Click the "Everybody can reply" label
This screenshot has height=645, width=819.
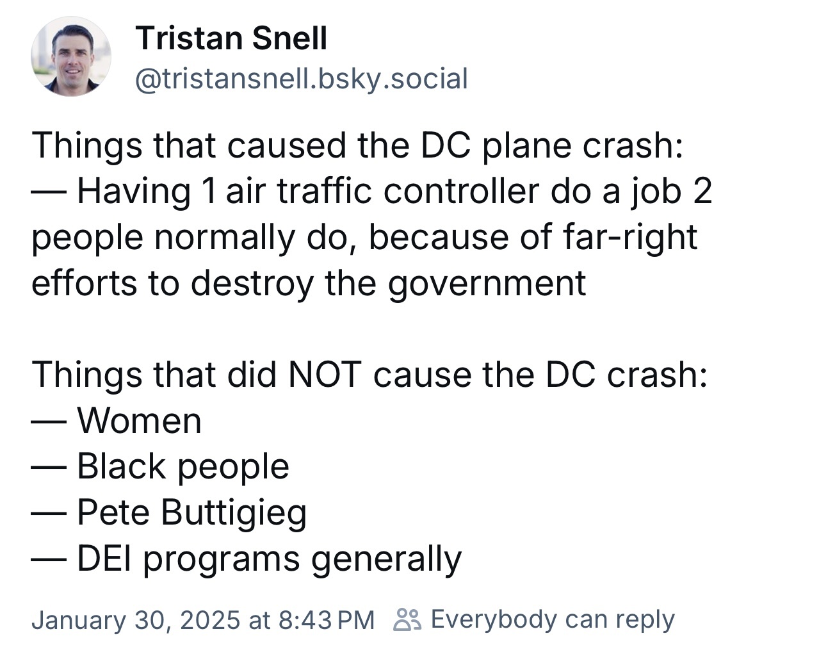553,619
